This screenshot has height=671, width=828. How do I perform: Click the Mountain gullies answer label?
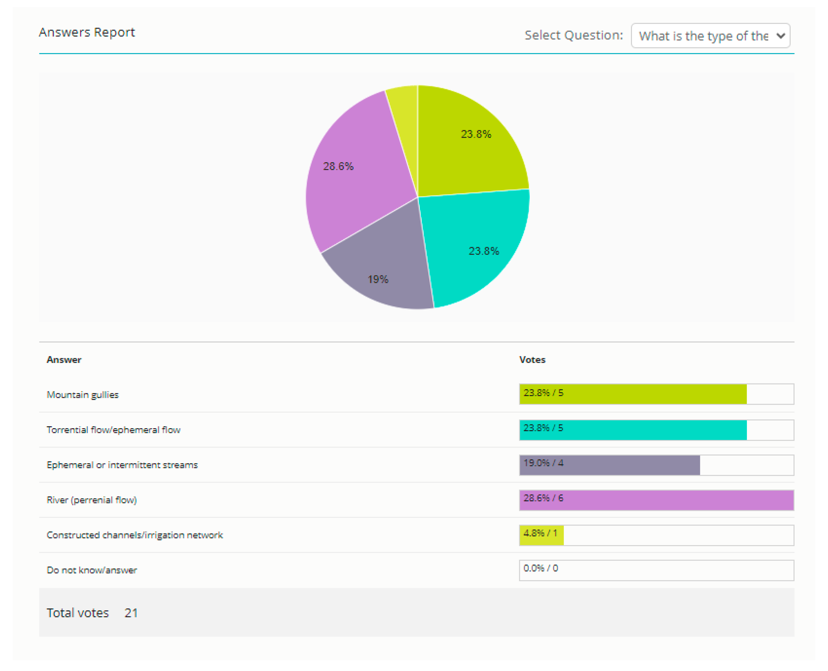click(82, 395)
